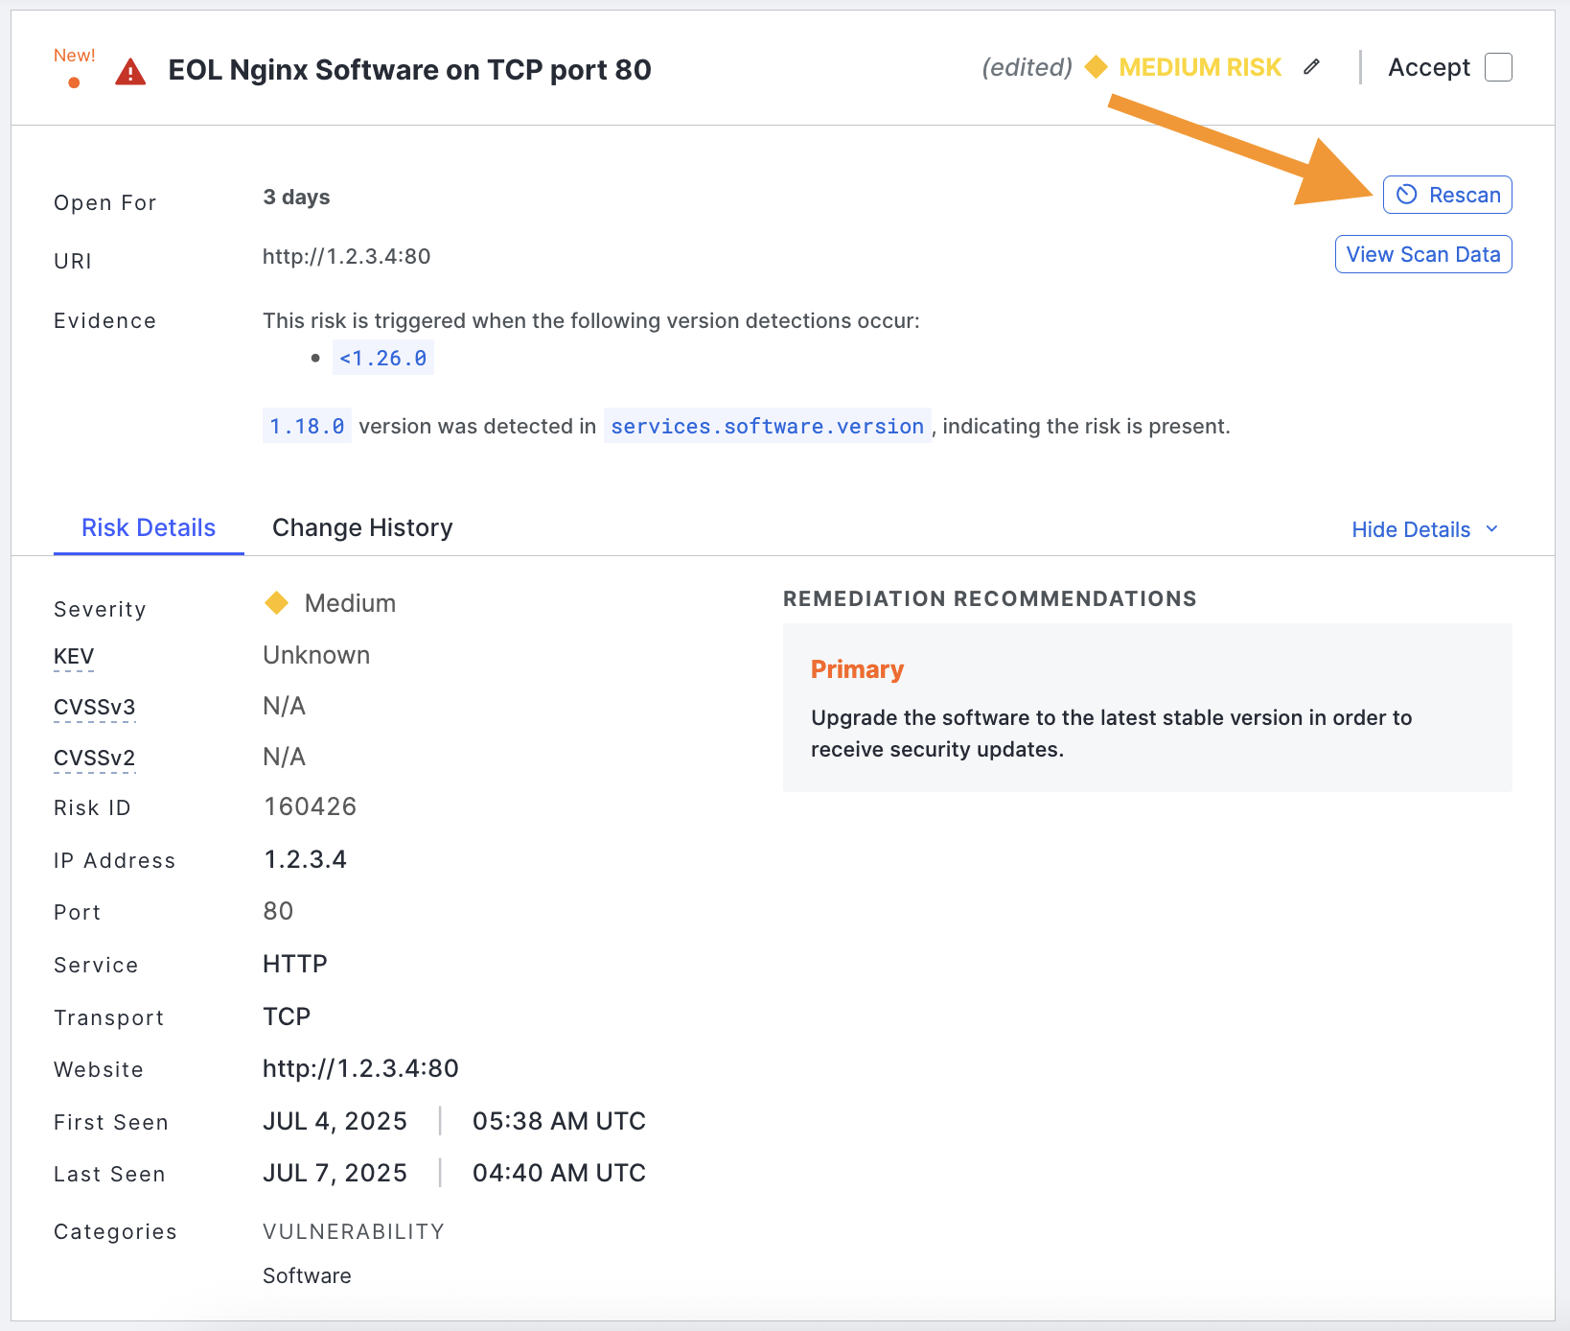Open the Change History tab

coord(362,528)
